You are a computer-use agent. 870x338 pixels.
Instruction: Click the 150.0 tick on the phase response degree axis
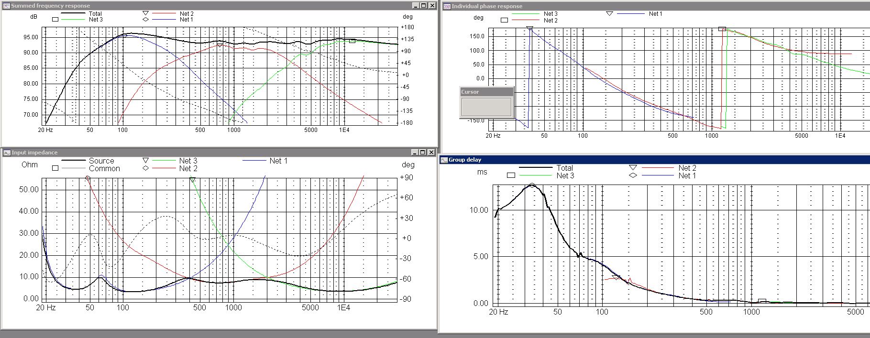coord(477,36)
